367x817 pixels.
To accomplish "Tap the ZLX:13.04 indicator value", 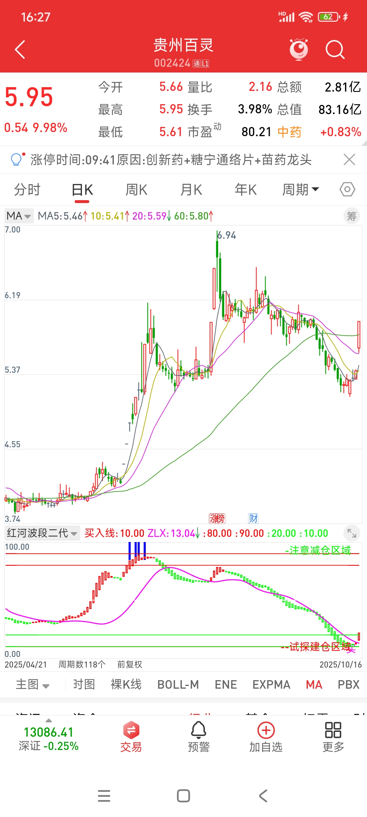I will pyautogui.click(x=173, y=533).
